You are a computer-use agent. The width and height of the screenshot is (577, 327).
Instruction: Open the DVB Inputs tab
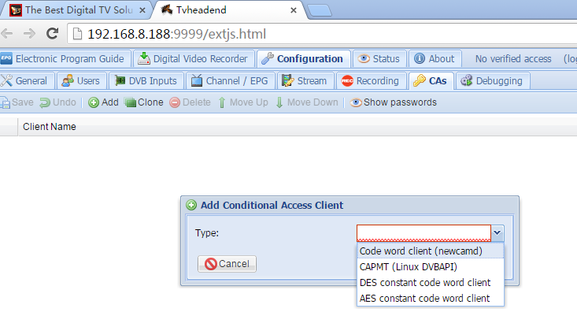146,81
